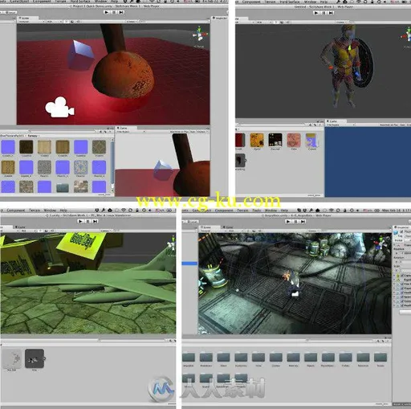Switch to Game tab in sci-fi corridor window
The width and height of the screenshot is (411, 409).
(x=229, y=227)
